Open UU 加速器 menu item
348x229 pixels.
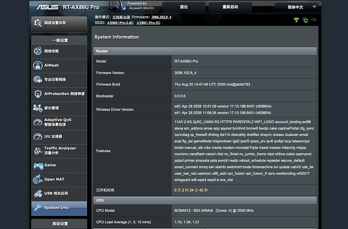tap(59, 137)
